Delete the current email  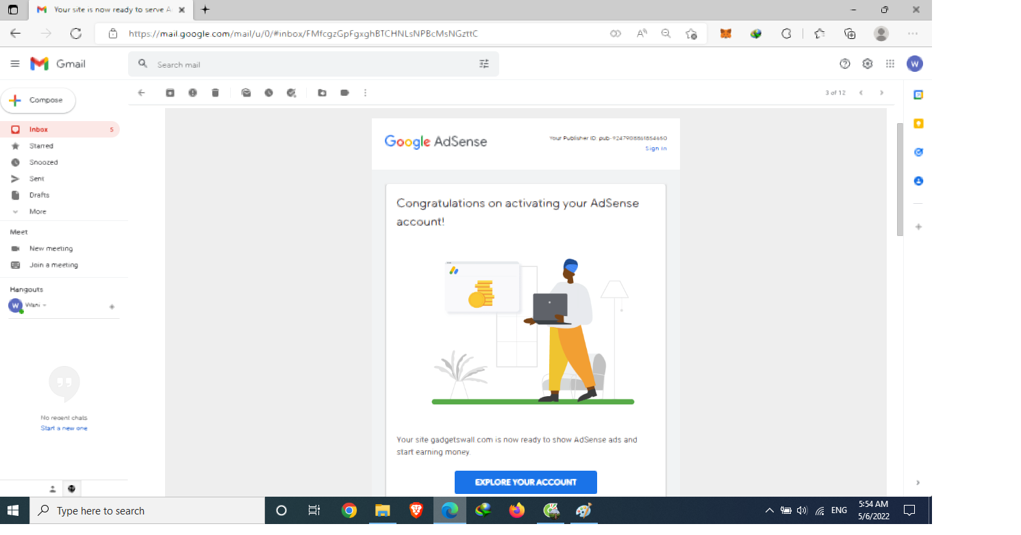(x=216, y=92)
